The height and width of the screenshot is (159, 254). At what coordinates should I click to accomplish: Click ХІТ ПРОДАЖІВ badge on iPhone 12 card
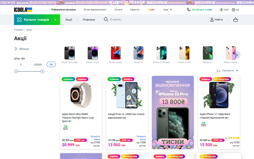tap(222, 79)
